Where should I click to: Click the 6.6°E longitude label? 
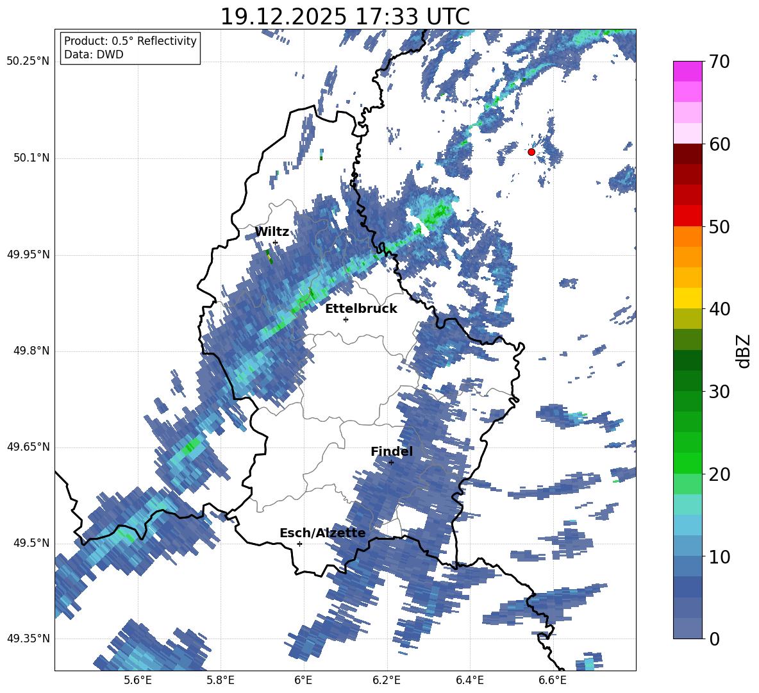(x=553, y=680)
